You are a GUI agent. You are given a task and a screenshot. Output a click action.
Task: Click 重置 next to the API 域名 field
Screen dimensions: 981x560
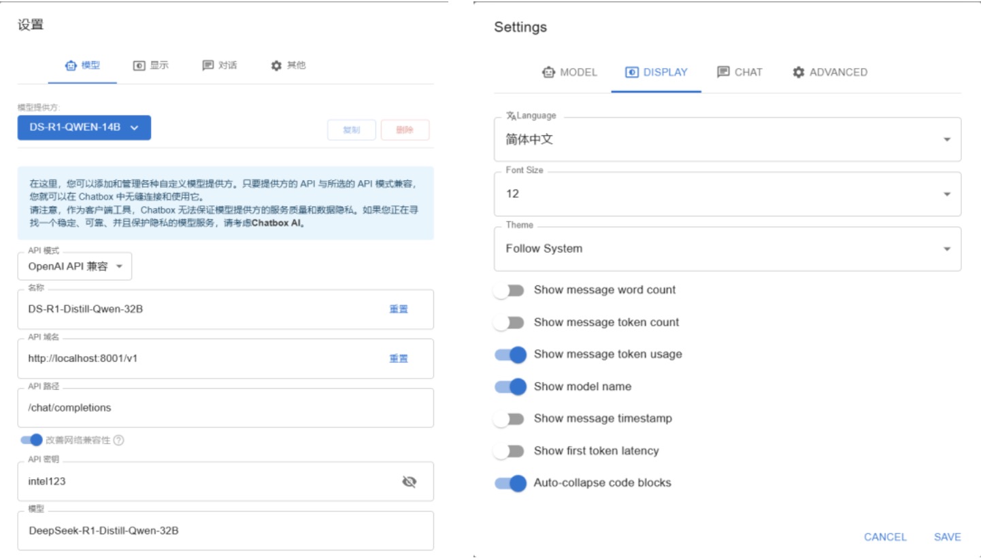pos(399,359)
